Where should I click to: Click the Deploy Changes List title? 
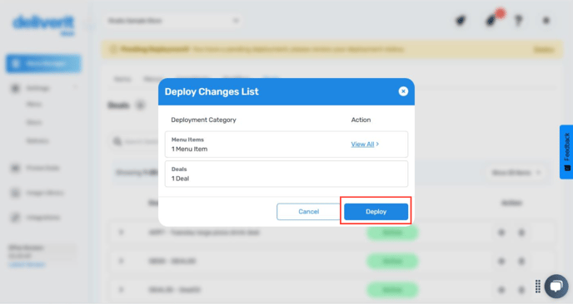[x=212, y=91]
